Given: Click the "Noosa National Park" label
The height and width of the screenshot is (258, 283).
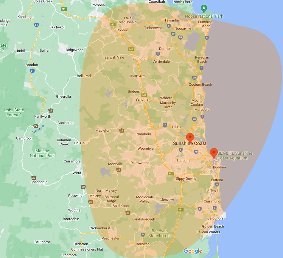Looking at the screenshot, I should tap(204, 16).
